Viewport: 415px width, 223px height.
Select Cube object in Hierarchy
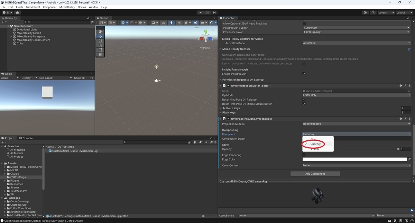(x=20, y=43)
